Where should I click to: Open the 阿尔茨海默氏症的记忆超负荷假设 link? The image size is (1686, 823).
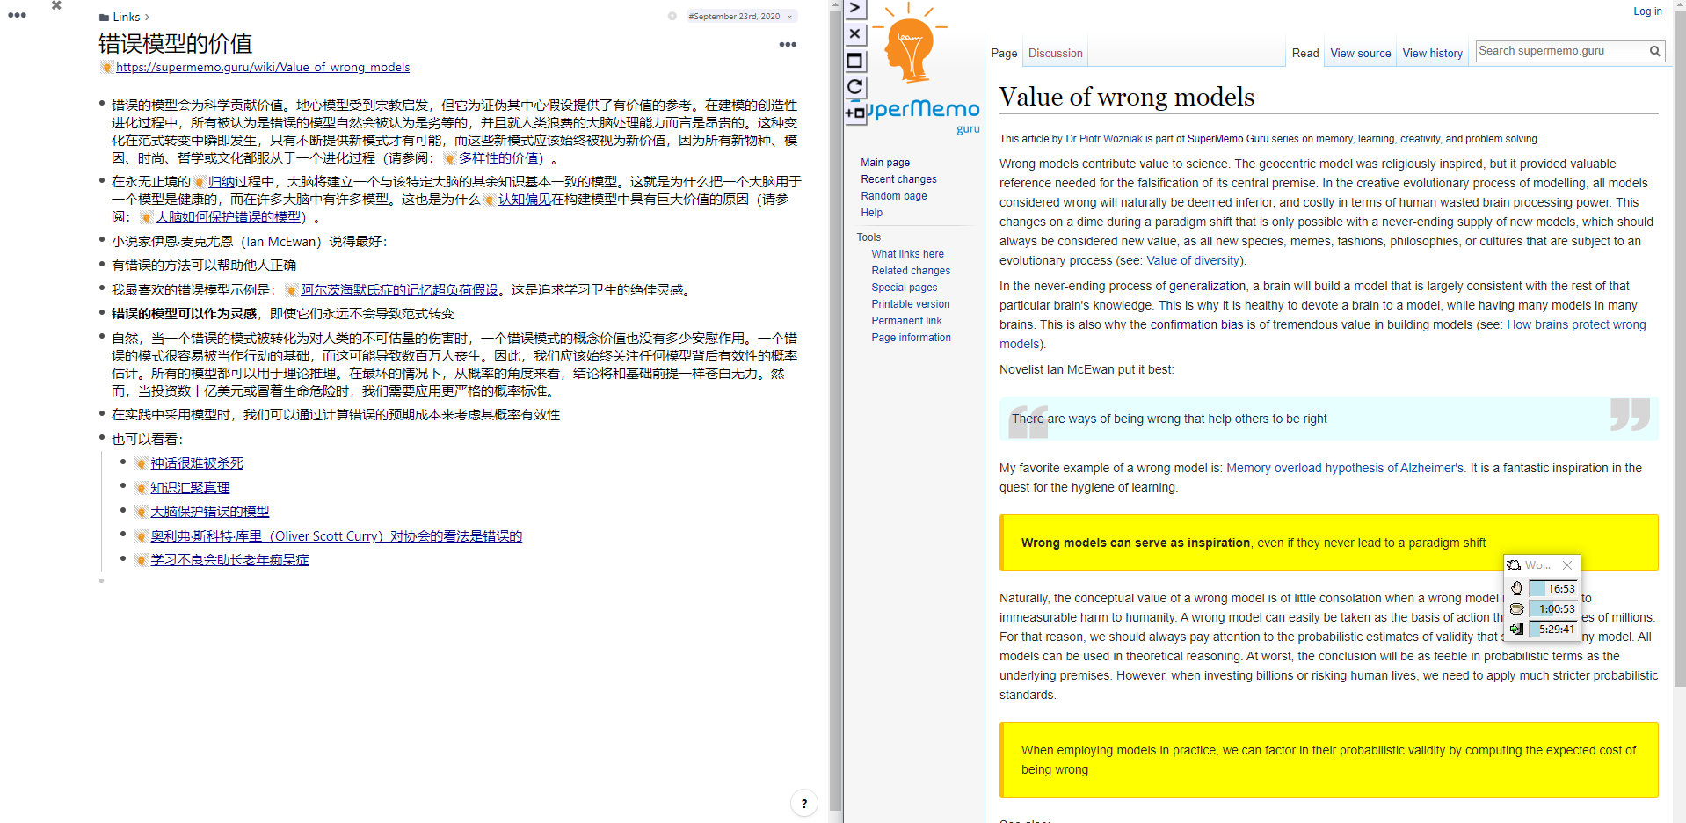coord(399,290)
